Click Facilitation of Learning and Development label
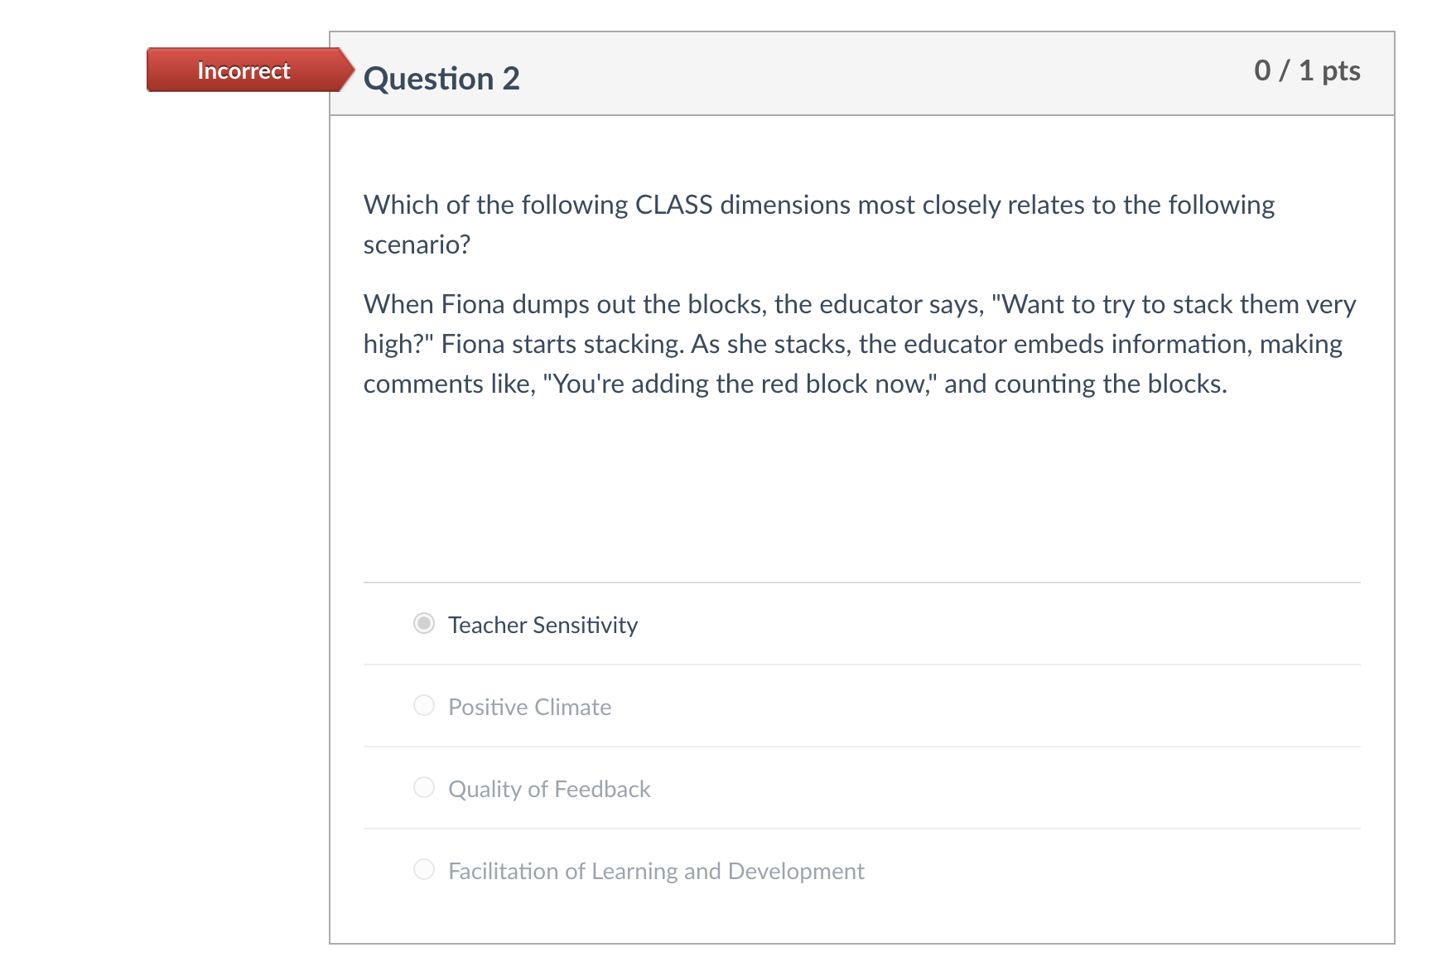Viewport: 1437px width, 962px height. [x=656, y=871]
